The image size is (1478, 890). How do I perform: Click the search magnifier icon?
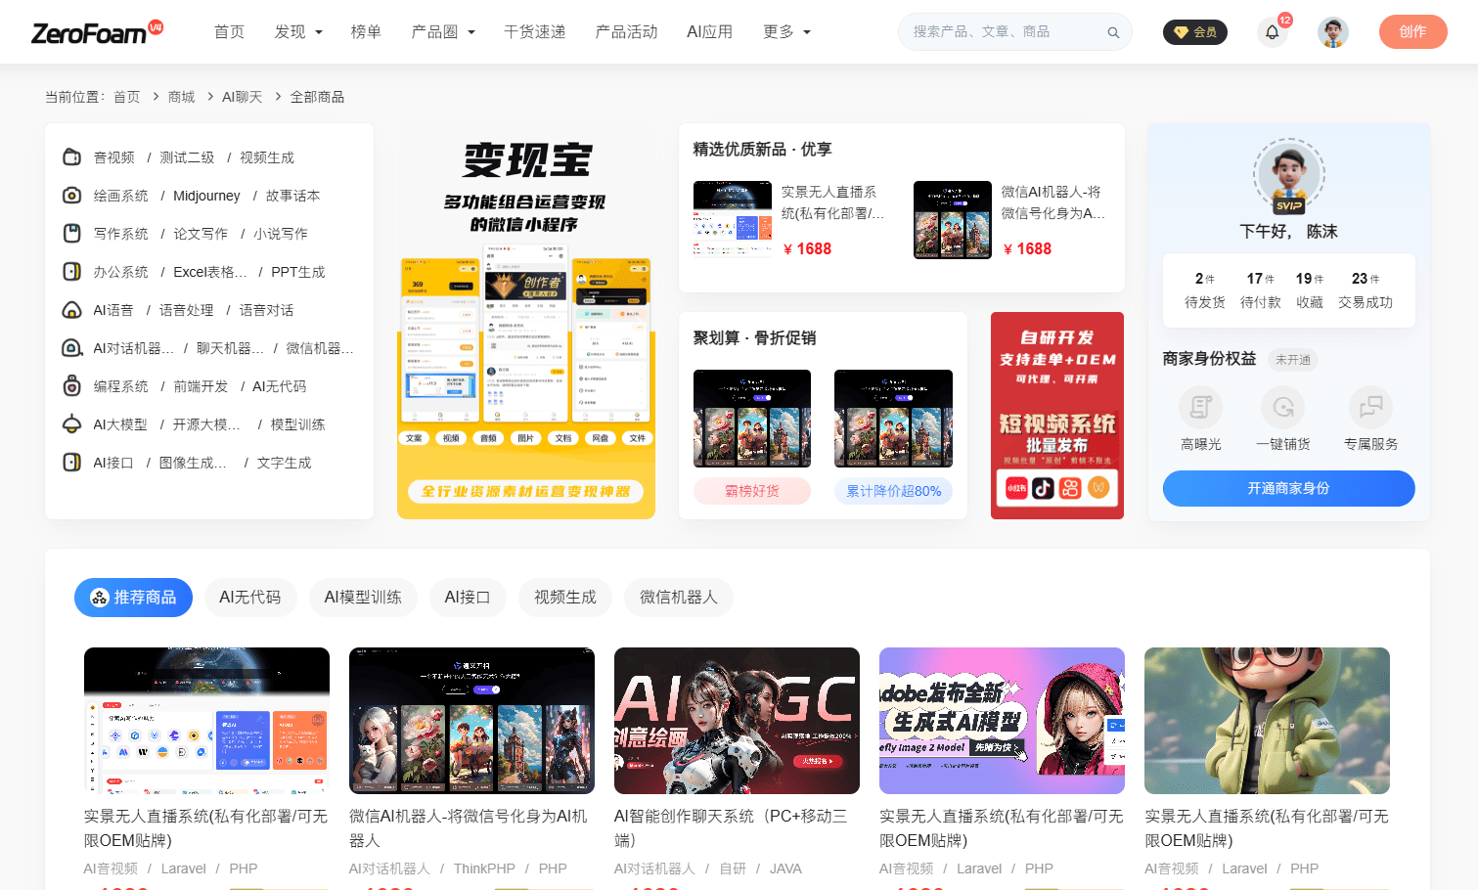point(1112,31)
